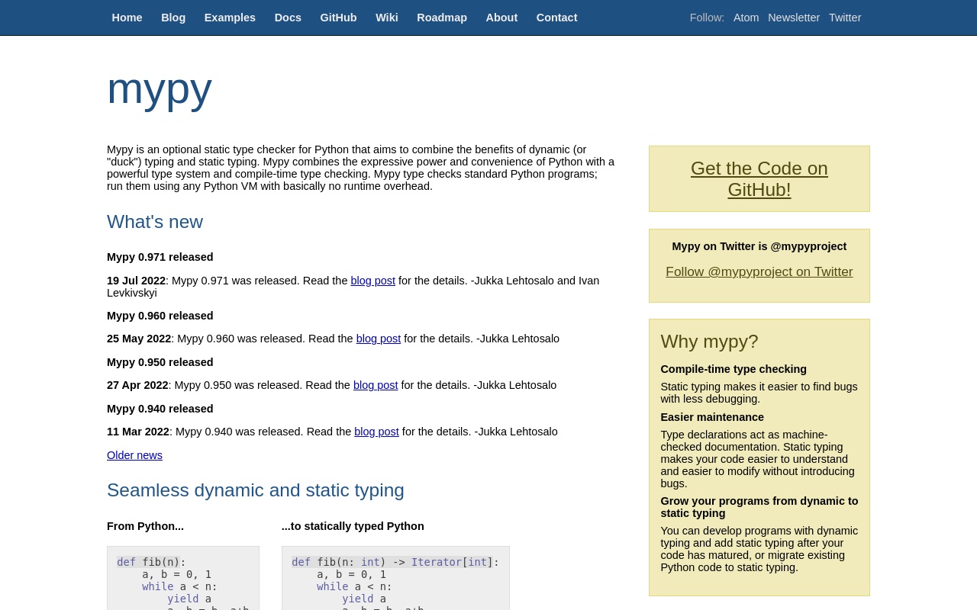Image resolution: width=977 pixels, height=610 pixels.
Task: Open the About page
Action: [x=501, y=18]
